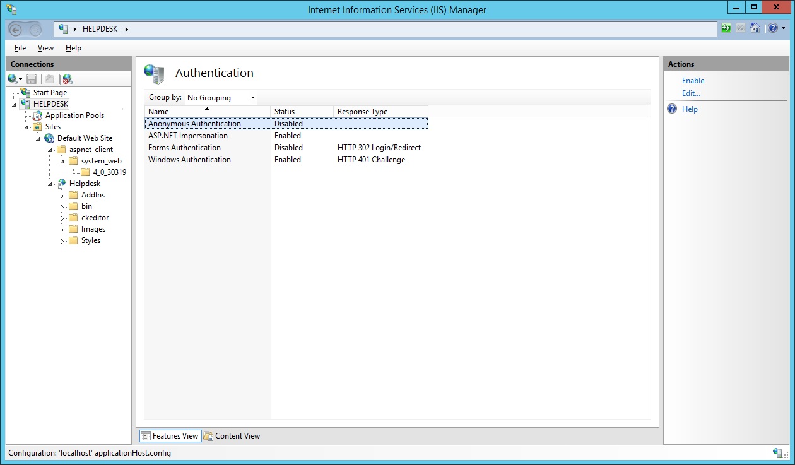The width and height of the screenshot is (795, 465).
Task: Expand the Styles folder node
Action: point(62,241)
